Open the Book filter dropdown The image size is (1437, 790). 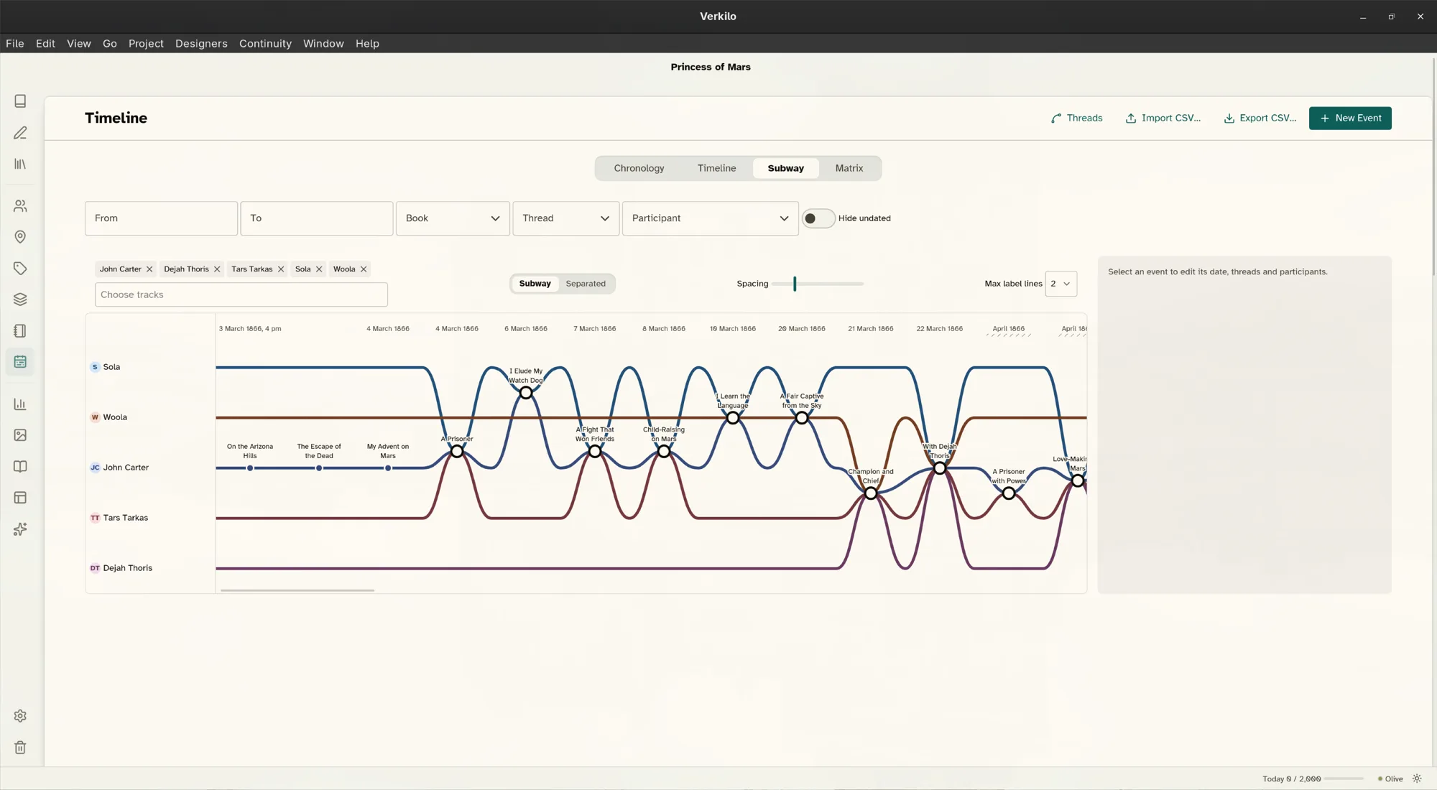pos(453,218)
